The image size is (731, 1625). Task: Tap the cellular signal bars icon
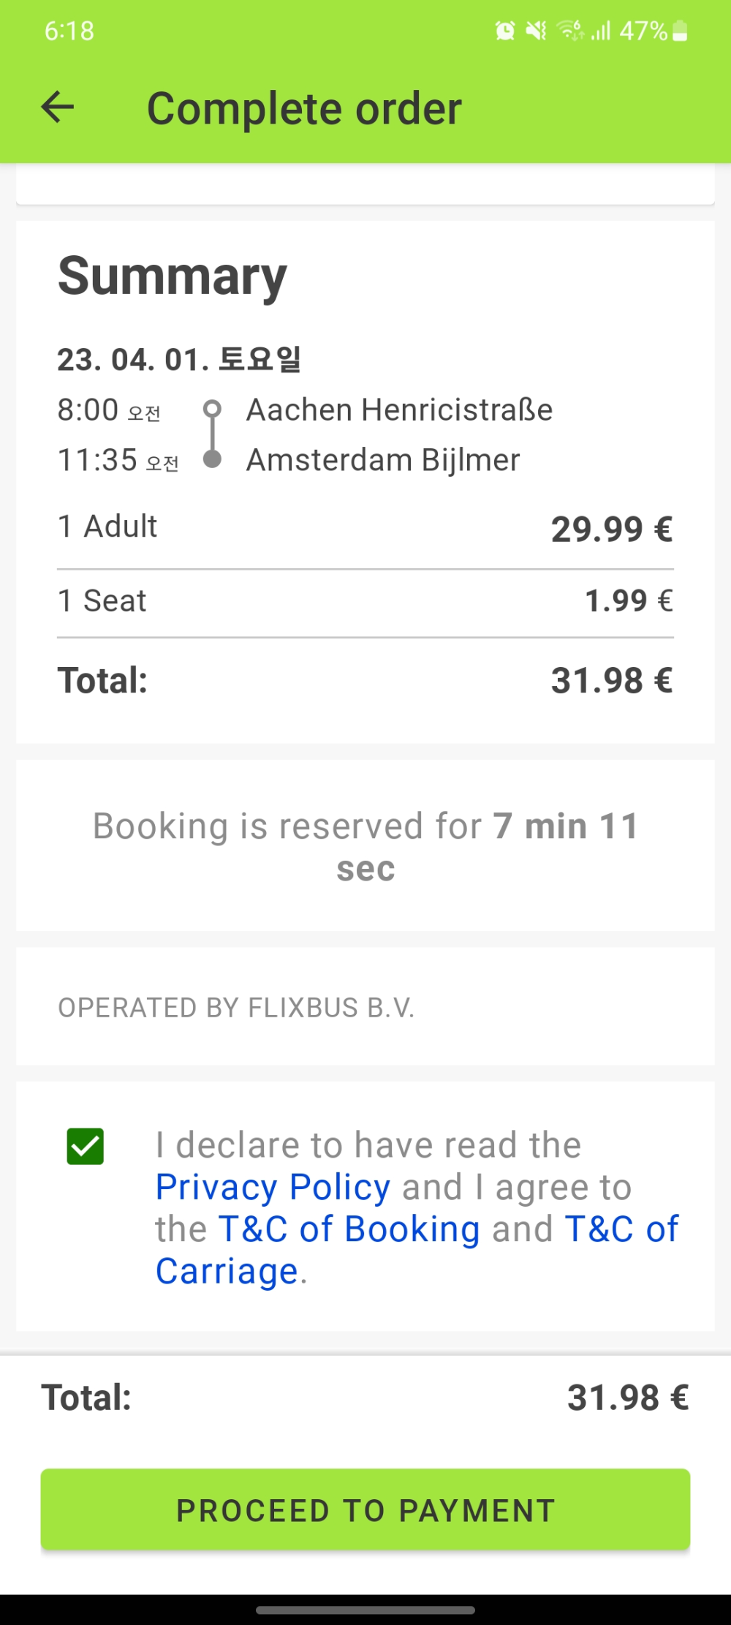click(601, 31)
